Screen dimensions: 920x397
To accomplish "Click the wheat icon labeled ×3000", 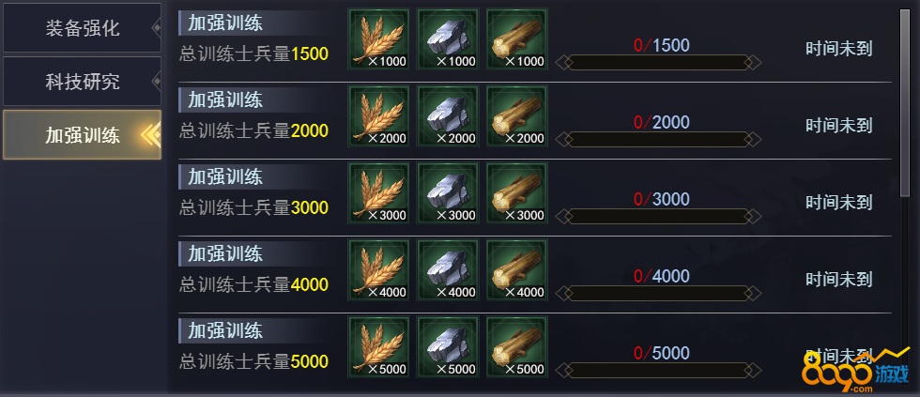I will pyautogui.click(x=378, y=193).
